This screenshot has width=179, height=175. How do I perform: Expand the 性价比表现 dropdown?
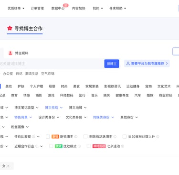point(27,137)
